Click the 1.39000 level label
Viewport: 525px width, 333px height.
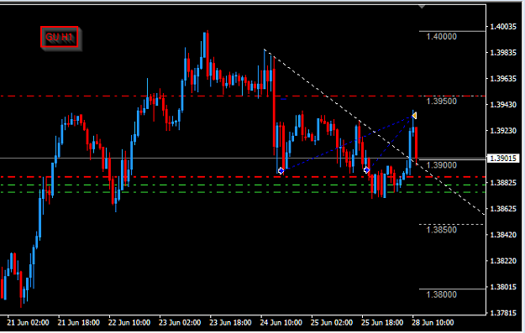click(x=441, y=165)
